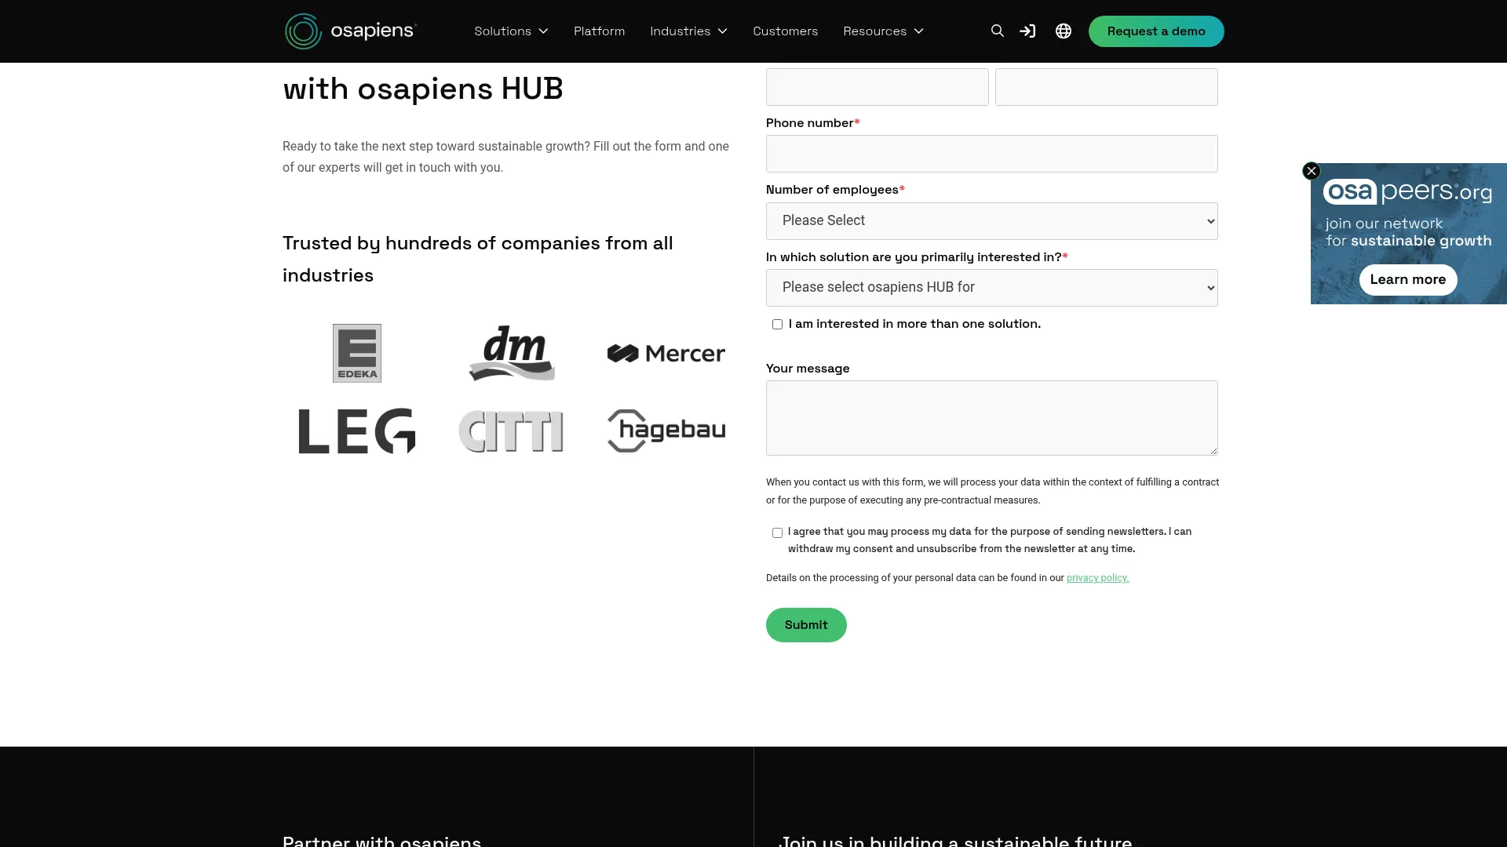
Task: Close the osapeers.org popup banner
Action: pyautogui.click(x=1312, y=171)
